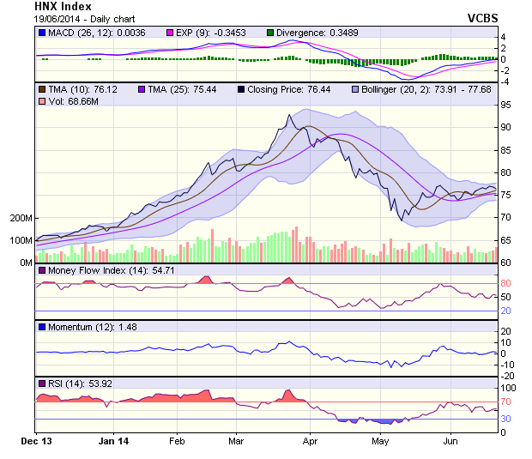Screen dimensions: 532x459
Task: Select the blue Momentum legend marker
Action: (42, 327)
